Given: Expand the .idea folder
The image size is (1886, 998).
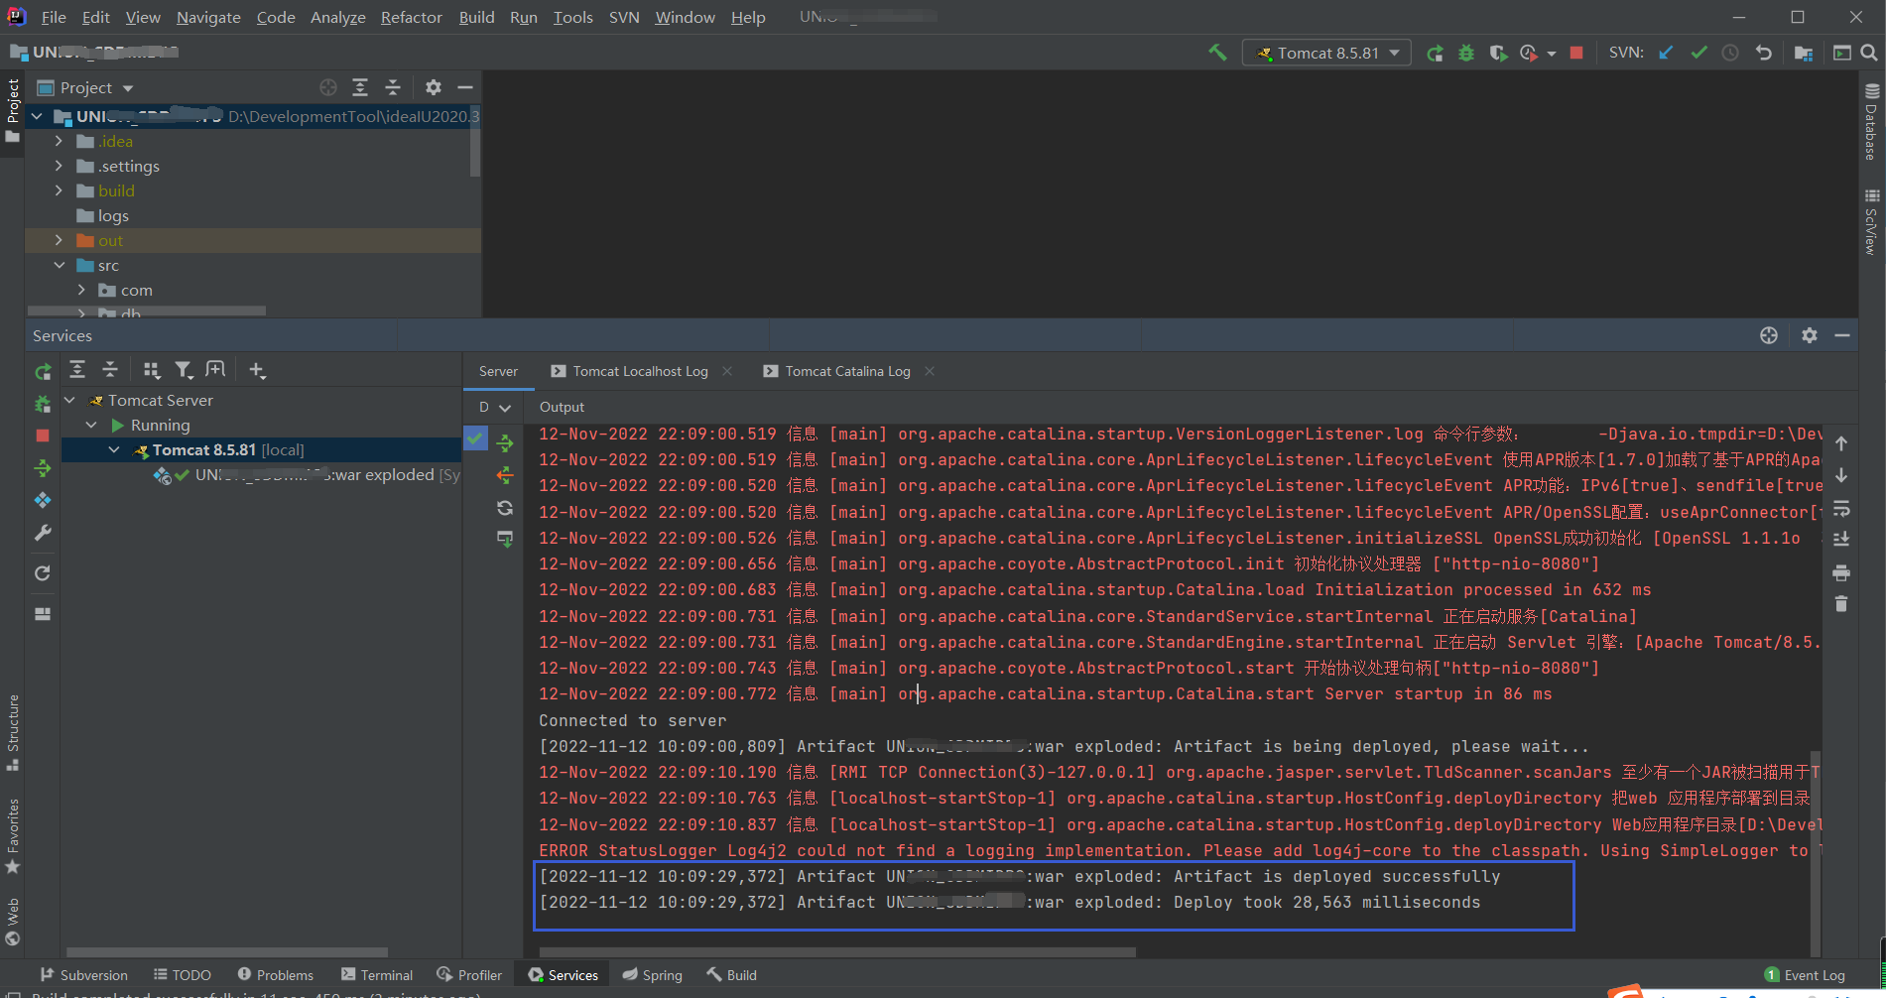Looking at the screenshot, I should click(x=59, y=141).
